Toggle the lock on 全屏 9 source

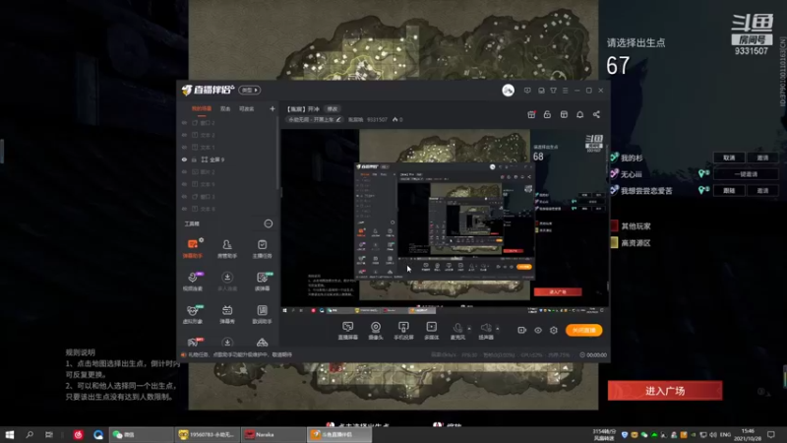(x=195, y=159)
